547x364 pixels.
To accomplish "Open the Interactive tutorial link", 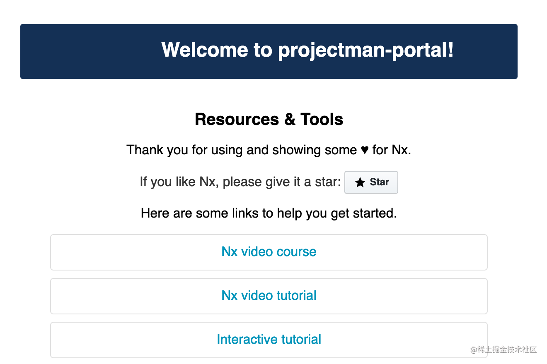I will coord(269,340).
